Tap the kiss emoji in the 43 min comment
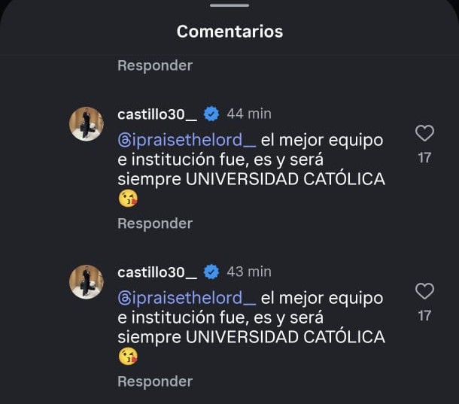This screenshot has height=404, width=459. pyautogui.click(x=129, y=357)
